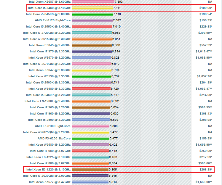The height and width of the screenshot is (185, 222).
Task: Open Intel Xeon E3-1220 @ 3.10GHz link
Action: coord(48,170)
